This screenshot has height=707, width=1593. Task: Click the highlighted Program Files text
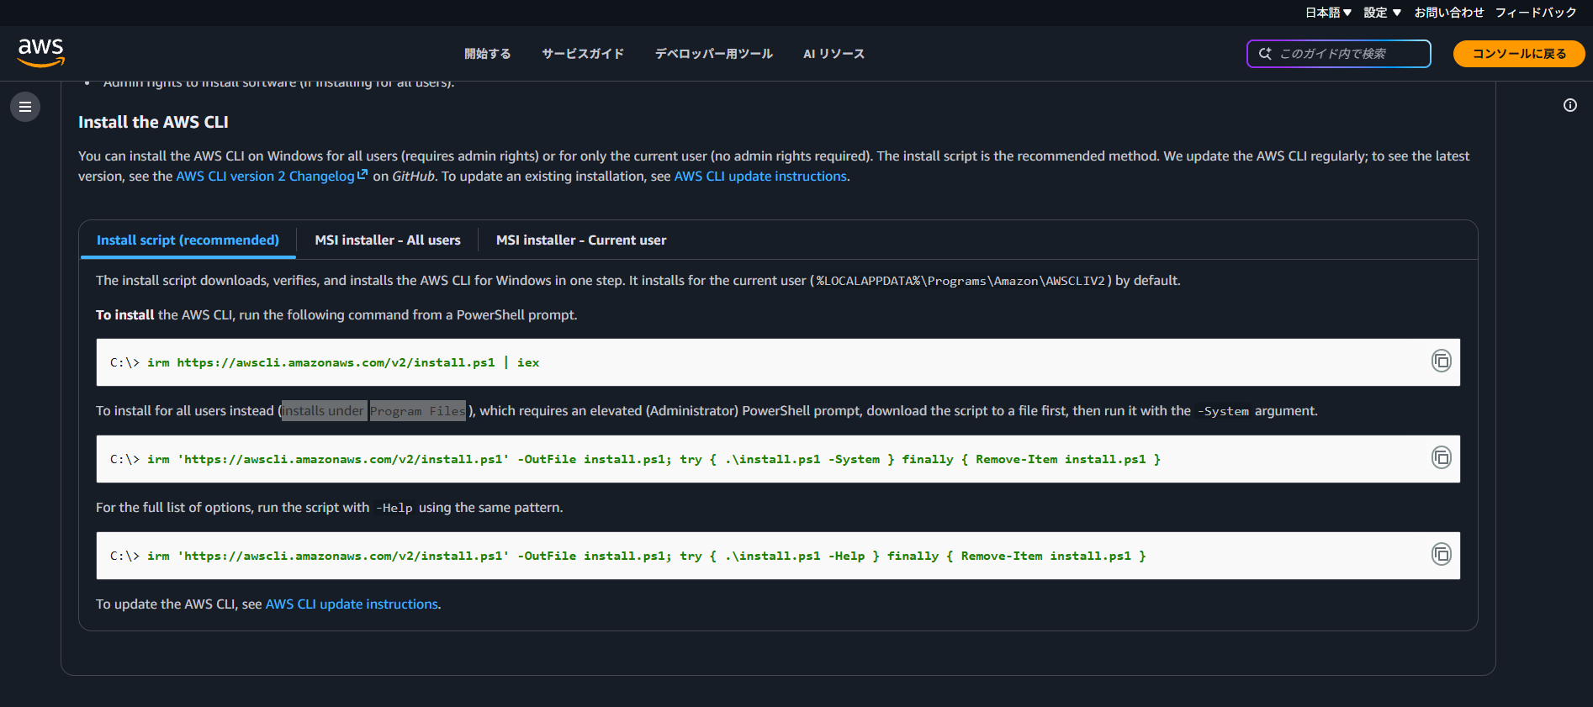tap(417, 411)
